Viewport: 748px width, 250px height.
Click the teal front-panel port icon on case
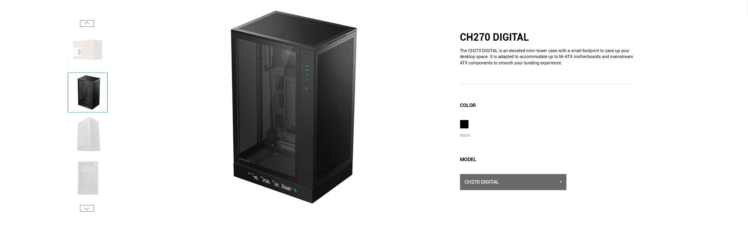point(306,68)
